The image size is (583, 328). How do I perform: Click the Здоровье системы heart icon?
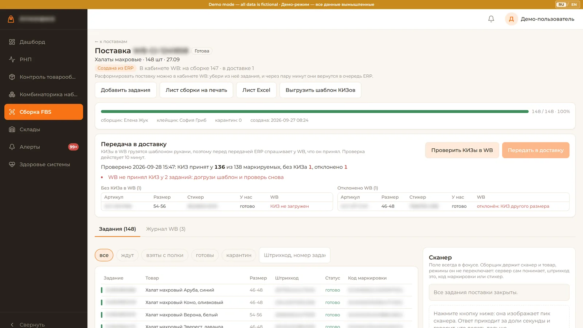point(12,164)
